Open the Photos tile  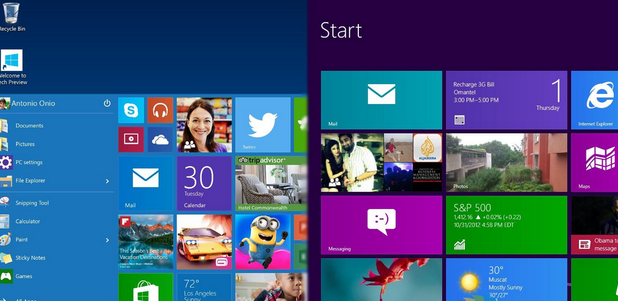tap(507, 162)
